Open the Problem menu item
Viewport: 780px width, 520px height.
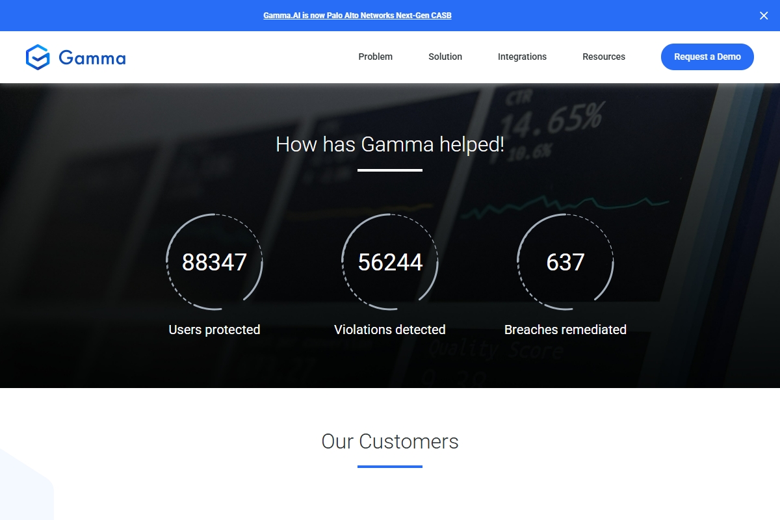(375, 57)
